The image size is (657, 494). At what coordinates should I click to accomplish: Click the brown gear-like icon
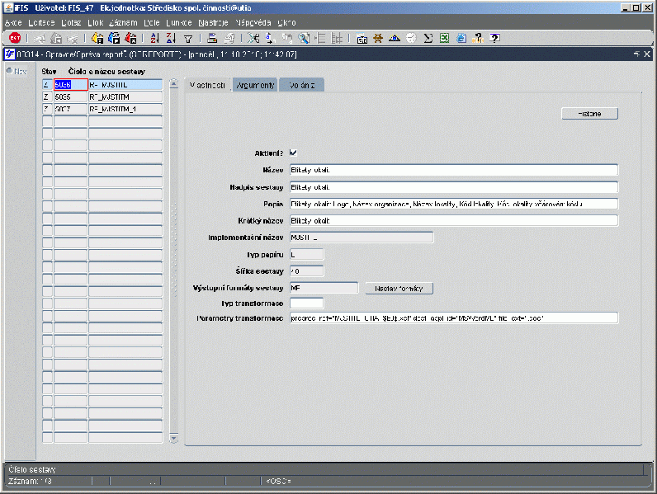point(378,38)
